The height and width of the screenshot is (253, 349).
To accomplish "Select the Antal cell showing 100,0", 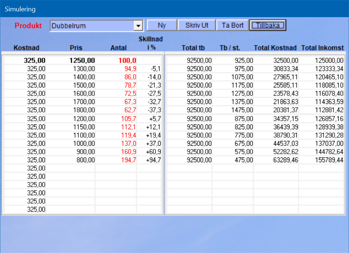I will click(x=116, y=60).
